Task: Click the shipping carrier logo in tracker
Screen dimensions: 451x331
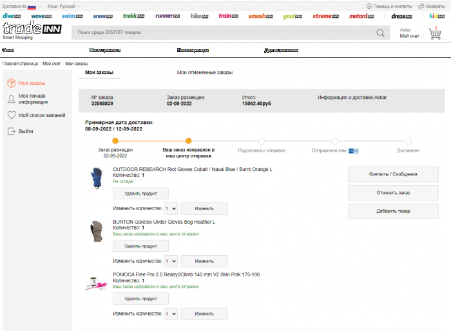Action: click(354, 151)
